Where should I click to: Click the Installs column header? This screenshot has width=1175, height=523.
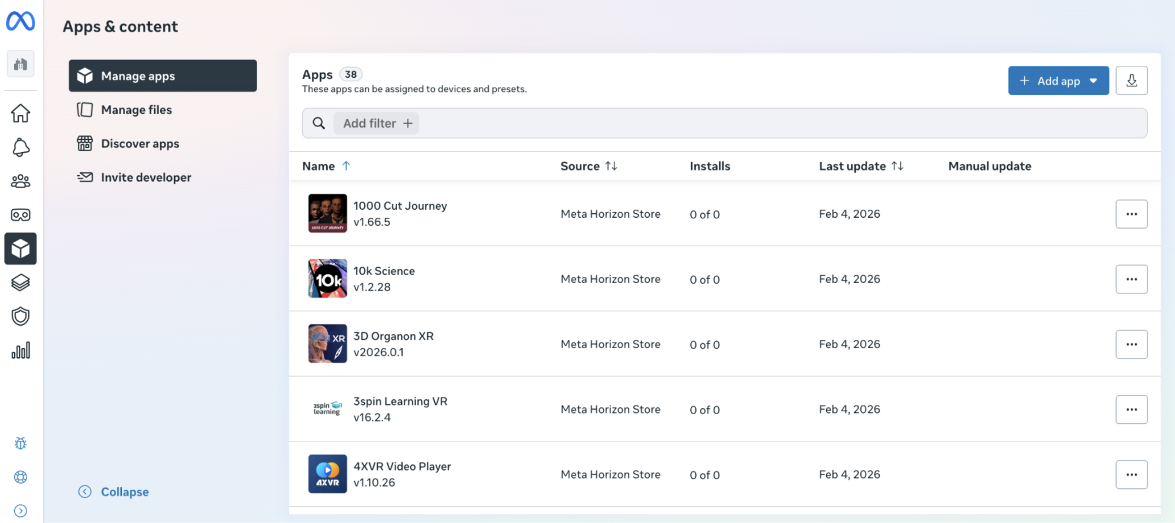click(x=710, y=166)
